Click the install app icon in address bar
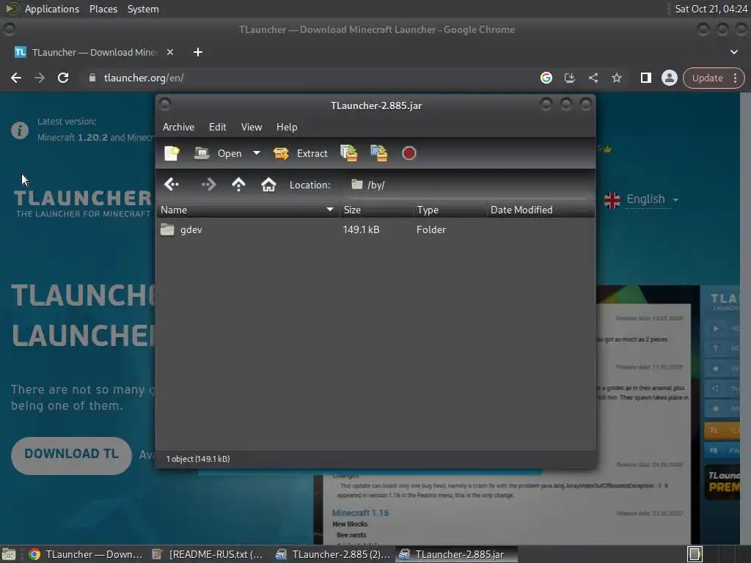The width and height of the screenshot is (751, 563). coord(569,78)
